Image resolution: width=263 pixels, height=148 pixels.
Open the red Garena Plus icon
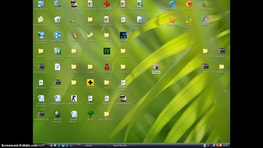[x=107, y=67]
